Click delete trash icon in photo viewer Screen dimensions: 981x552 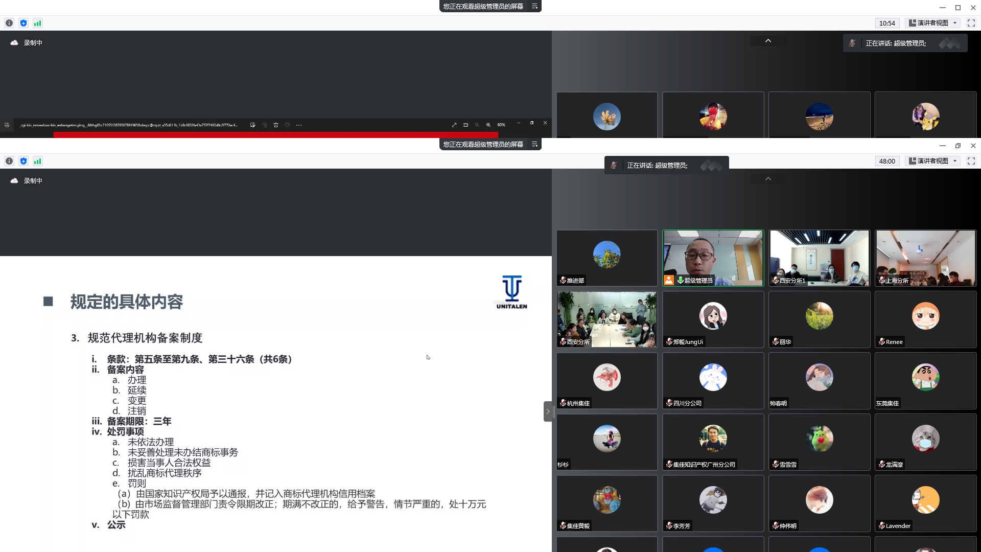276,125
